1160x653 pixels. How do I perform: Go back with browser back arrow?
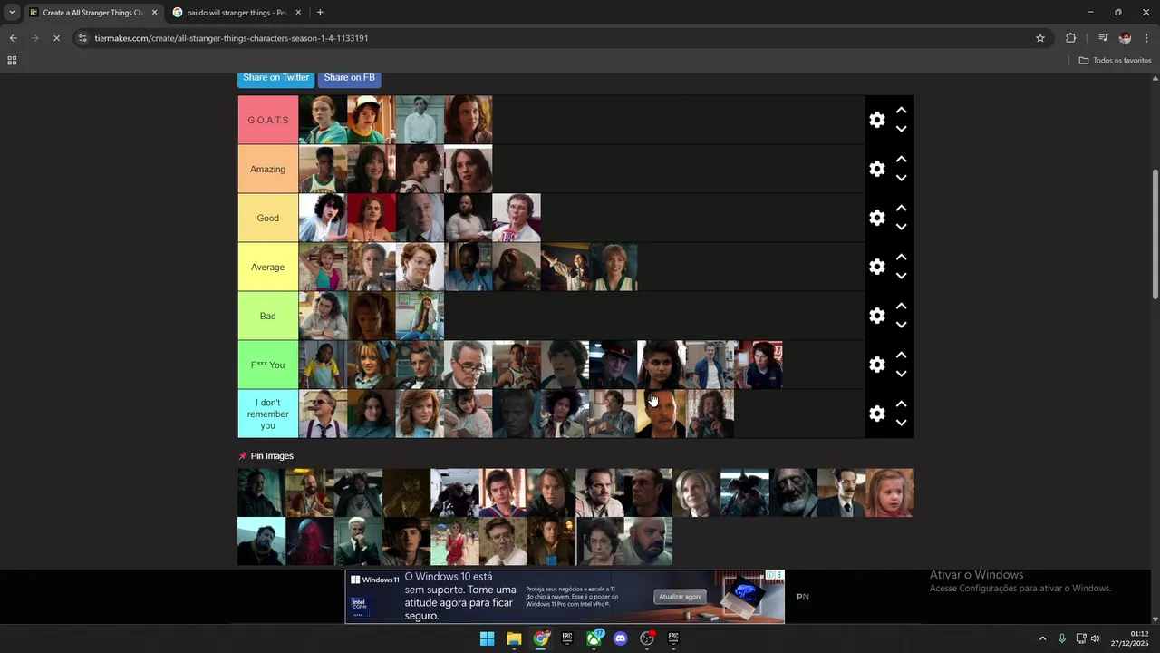pos(13,38)
